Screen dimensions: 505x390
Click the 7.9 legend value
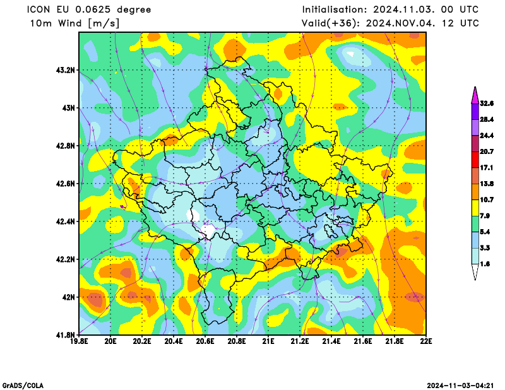(x=485, y=216)
